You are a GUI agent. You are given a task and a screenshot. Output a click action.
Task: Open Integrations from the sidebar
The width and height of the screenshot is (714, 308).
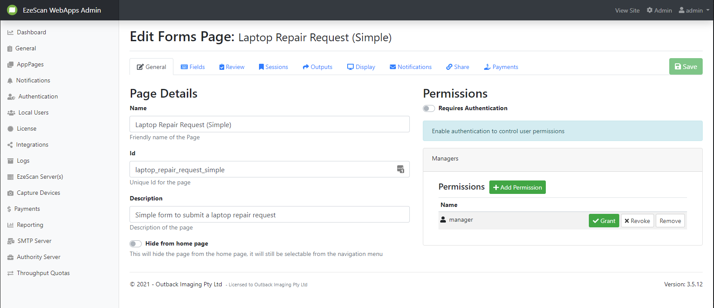[32, 144]
